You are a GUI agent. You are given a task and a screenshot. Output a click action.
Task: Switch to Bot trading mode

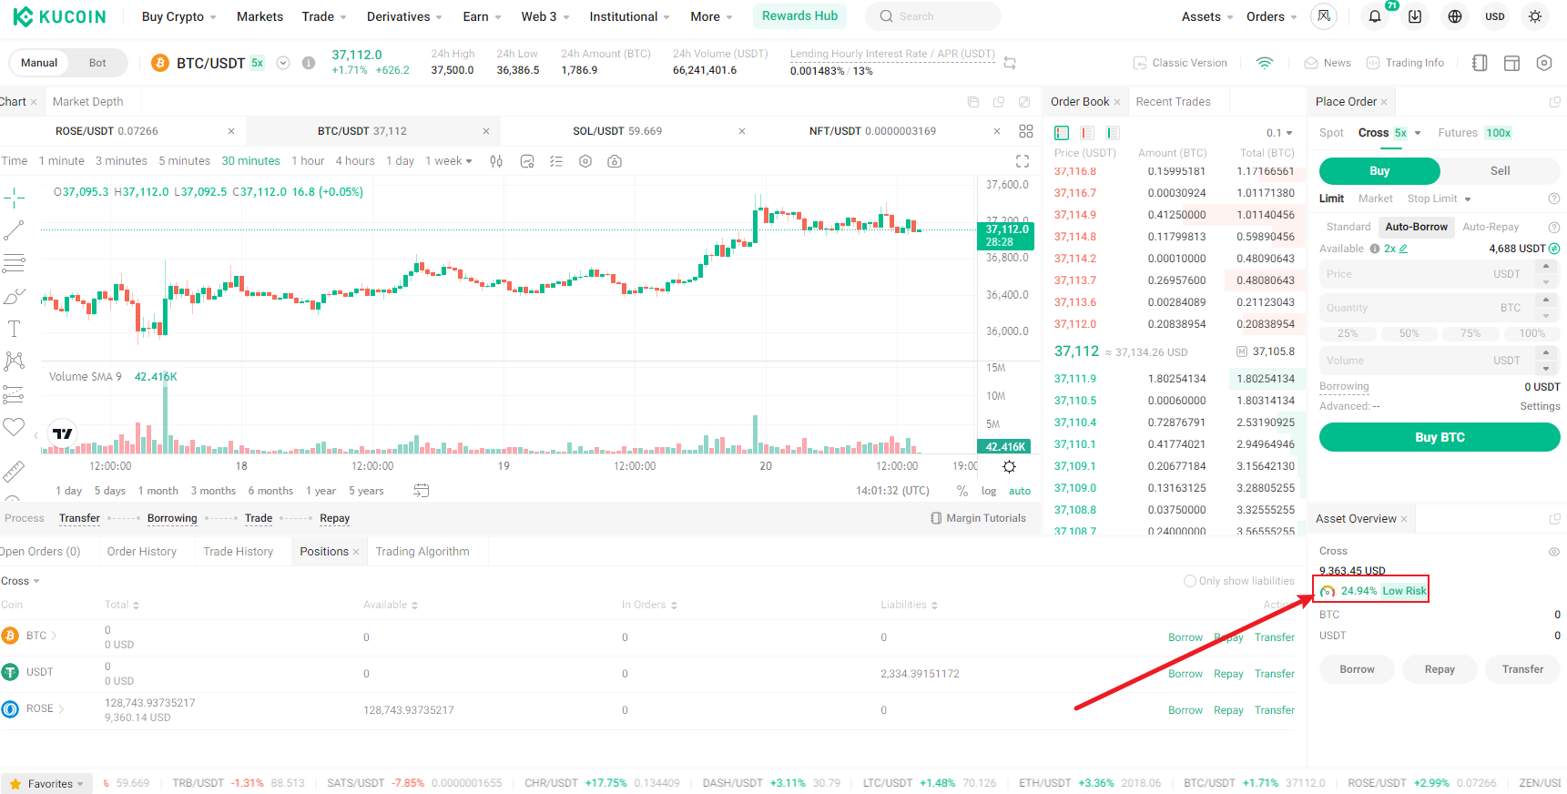(x=97, y=63)
